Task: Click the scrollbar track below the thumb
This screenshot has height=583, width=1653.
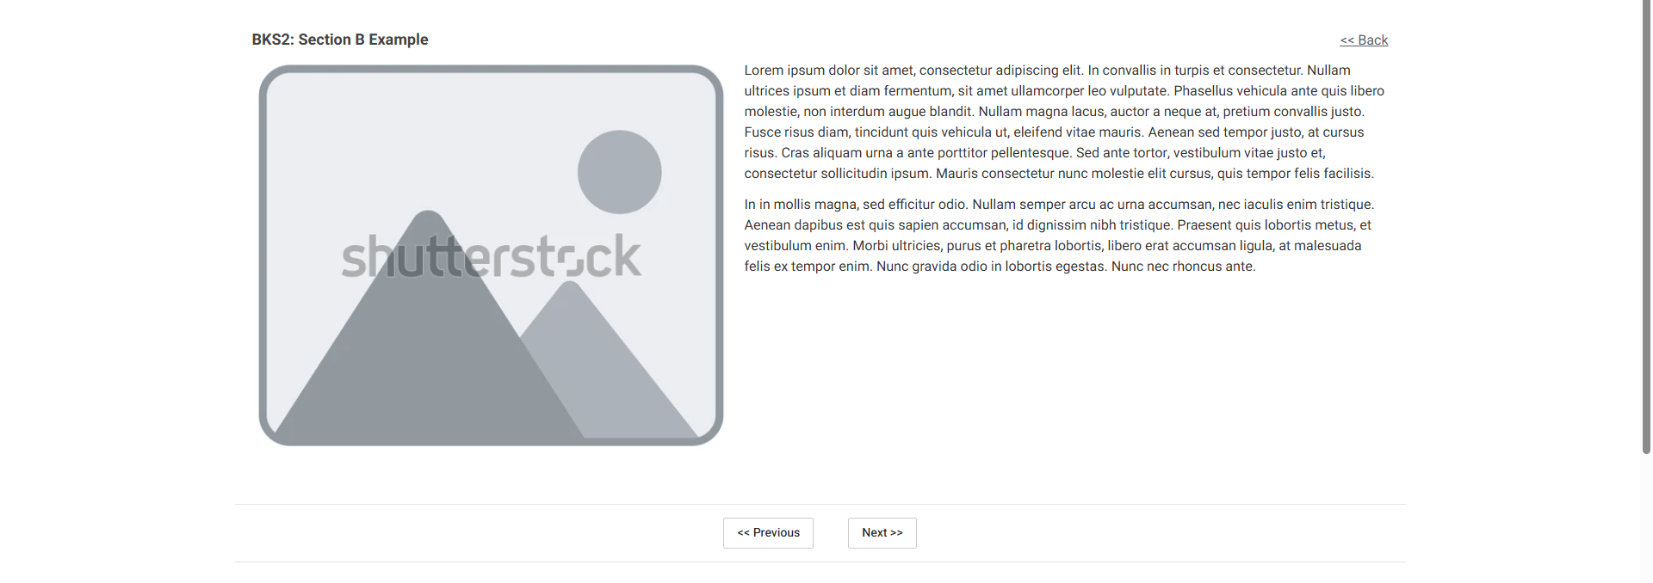Action: coord(1647,519)
